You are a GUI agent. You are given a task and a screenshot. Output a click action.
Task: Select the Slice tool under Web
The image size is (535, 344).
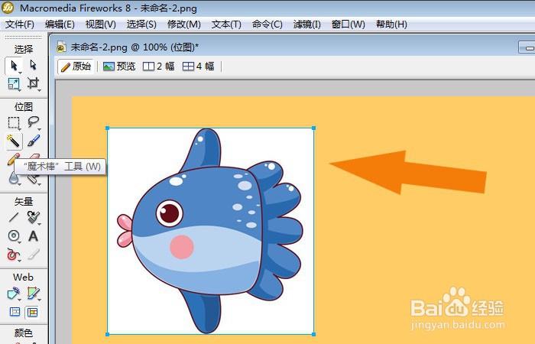click(x=33, y=294)
